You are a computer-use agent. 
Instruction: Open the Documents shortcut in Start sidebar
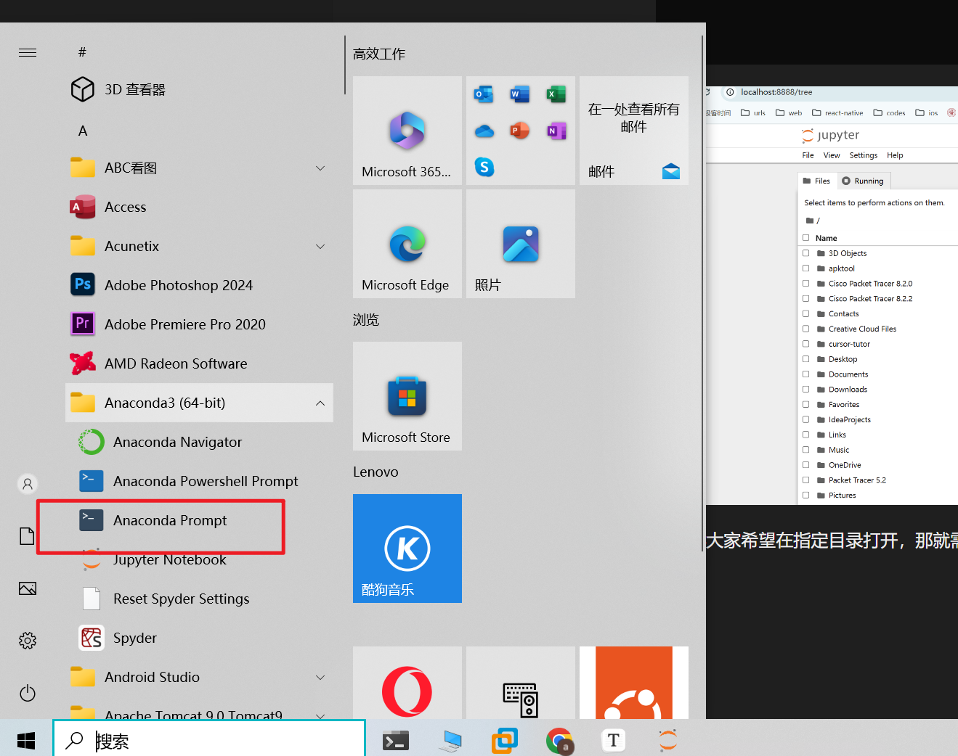click(x=28, y=536)
